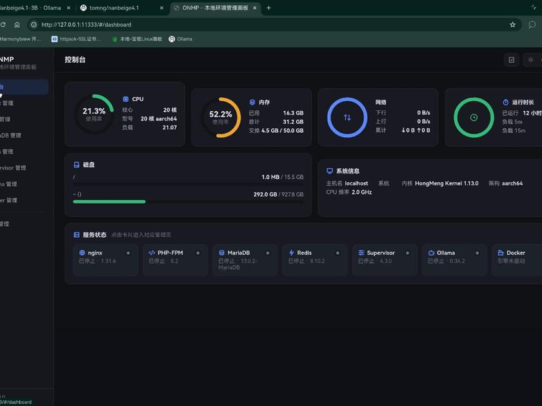The image size is (542, 406).
Task: Click the CPU chip icon
Action: click(x=125, y=99)
